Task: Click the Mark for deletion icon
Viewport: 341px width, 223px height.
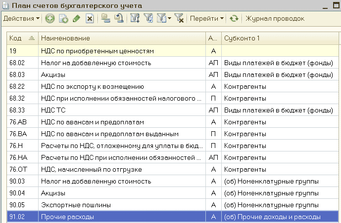Action: [x=90, y=19]
